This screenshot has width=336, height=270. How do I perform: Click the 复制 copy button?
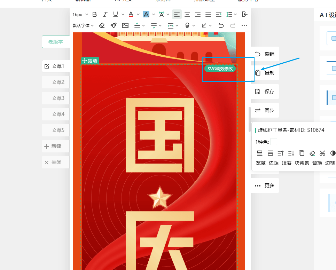click(265, 73)
